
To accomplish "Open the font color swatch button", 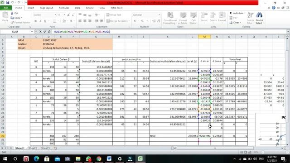I will (71, 21).
